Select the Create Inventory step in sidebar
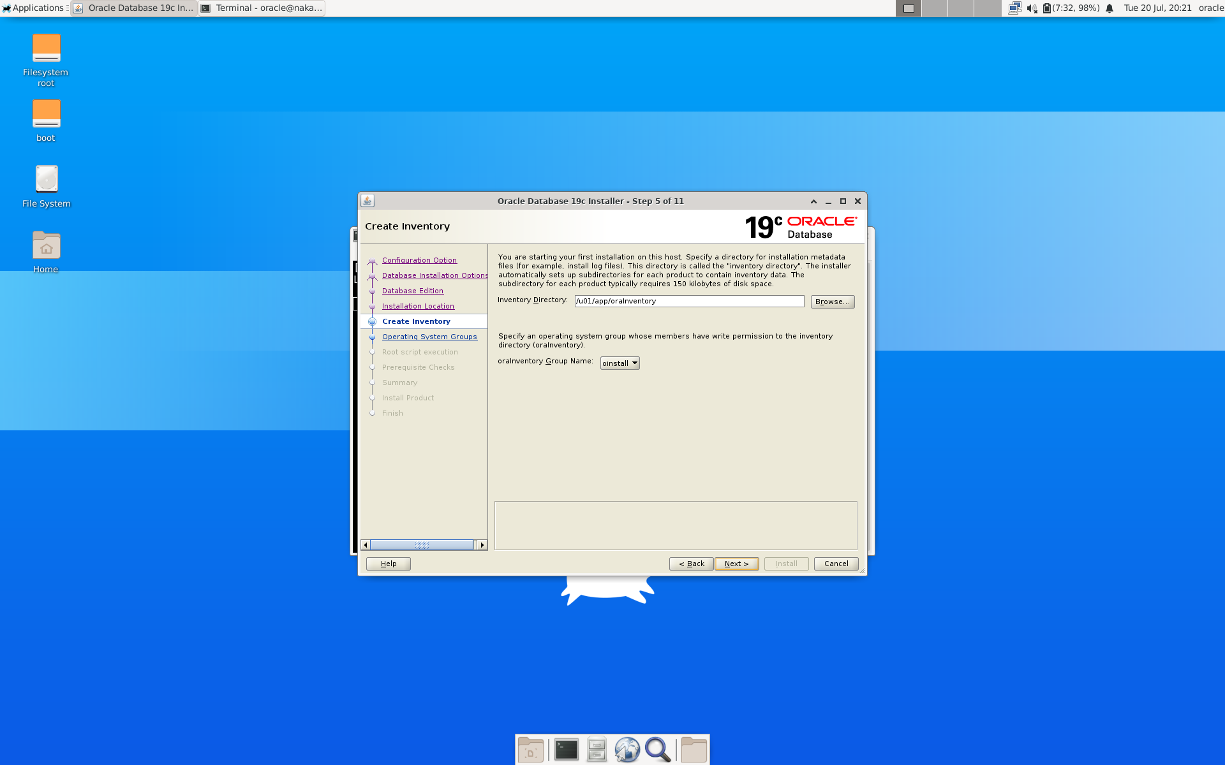Screen dimensions: 1225x765 [x=416, y=321]
